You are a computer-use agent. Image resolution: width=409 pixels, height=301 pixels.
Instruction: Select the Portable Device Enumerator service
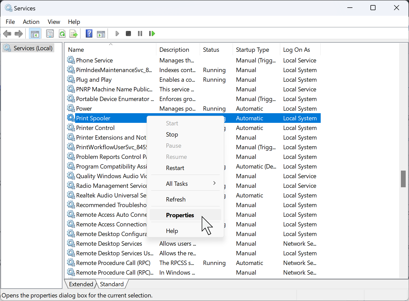(193, 99)
